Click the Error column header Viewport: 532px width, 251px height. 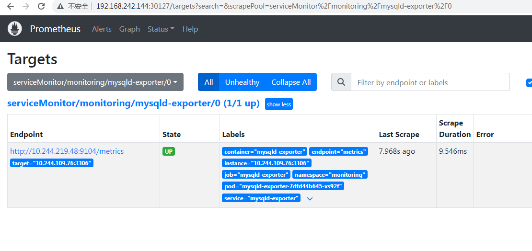coord(485,134)
